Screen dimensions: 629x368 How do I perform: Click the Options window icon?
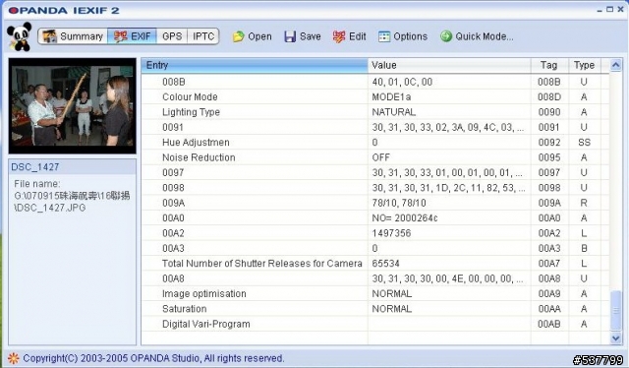pos(384,36)
